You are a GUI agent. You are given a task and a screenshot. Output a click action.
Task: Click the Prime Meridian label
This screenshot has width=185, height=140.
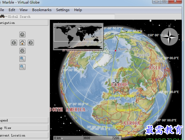coord(122,96)
